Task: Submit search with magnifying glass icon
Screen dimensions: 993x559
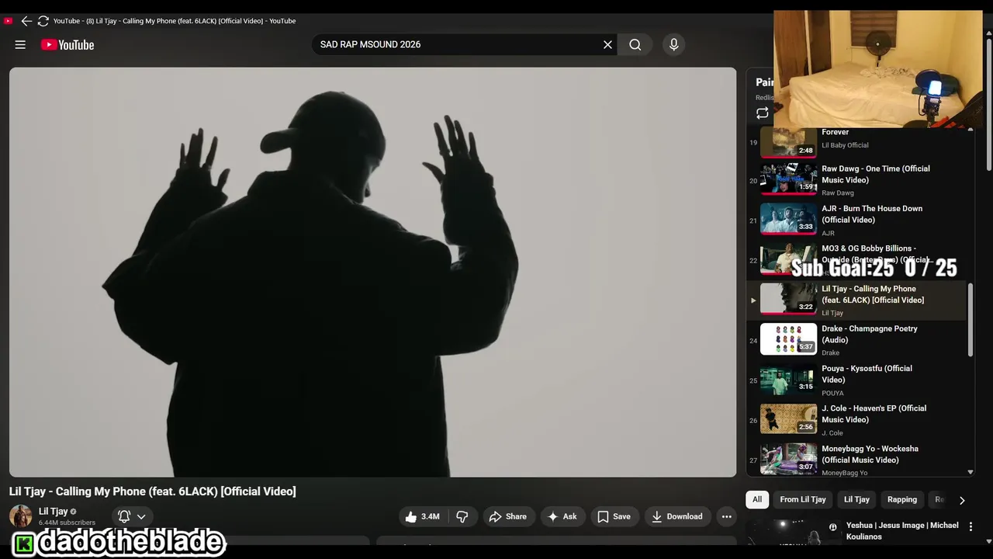Action: 635,44
